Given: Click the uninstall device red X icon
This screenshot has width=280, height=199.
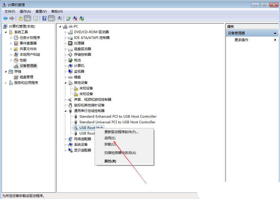Looking at the screenshot, I should (x=75, y=18).
